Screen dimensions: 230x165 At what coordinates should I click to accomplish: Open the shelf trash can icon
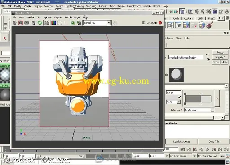click(x=227, y=17)
